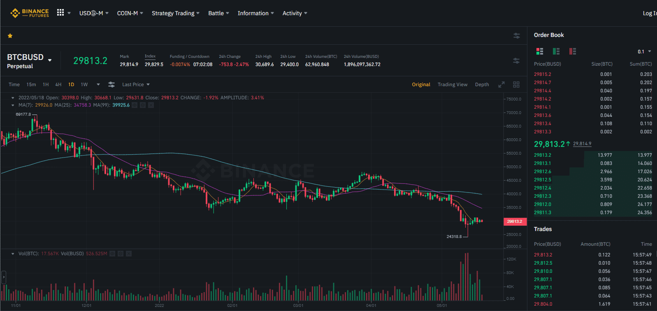Click the 29,810.0 trade row price
Viewport: 657px width, 311px height.
click(x=543, y=271)
